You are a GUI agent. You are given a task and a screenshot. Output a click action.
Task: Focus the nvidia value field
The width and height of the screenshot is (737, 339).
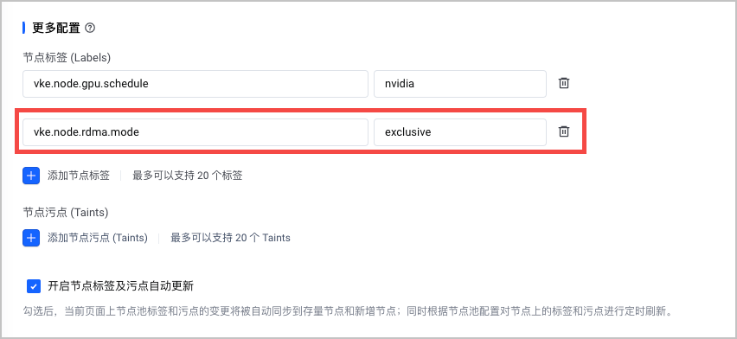coord(460,84)
